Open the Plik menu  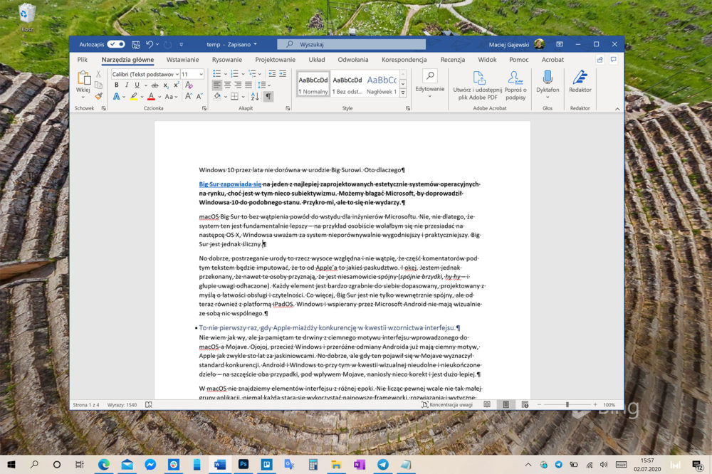coord(82,60)
